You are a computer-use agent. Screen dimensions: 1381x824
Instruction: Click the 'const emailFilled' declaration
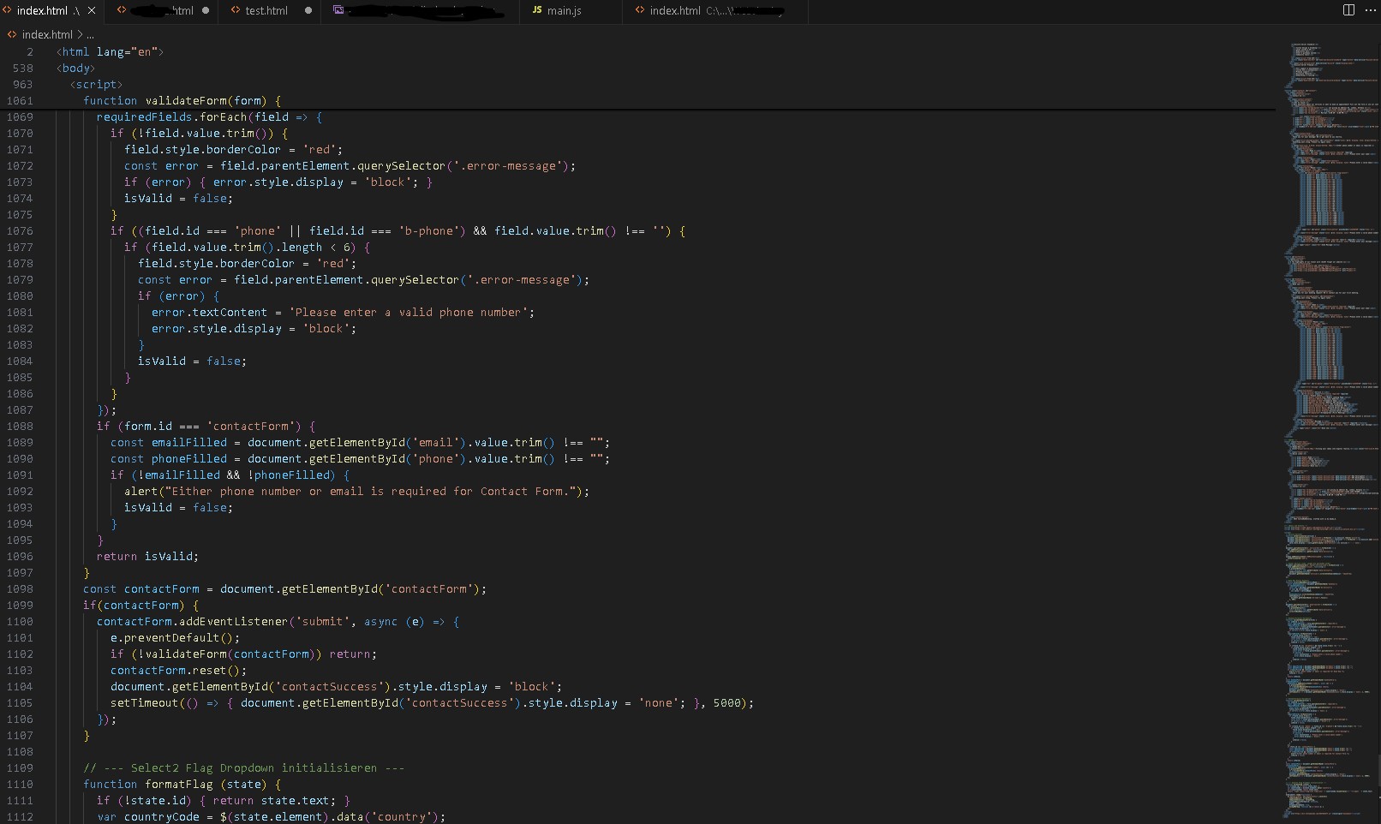[x=360, y=442]
